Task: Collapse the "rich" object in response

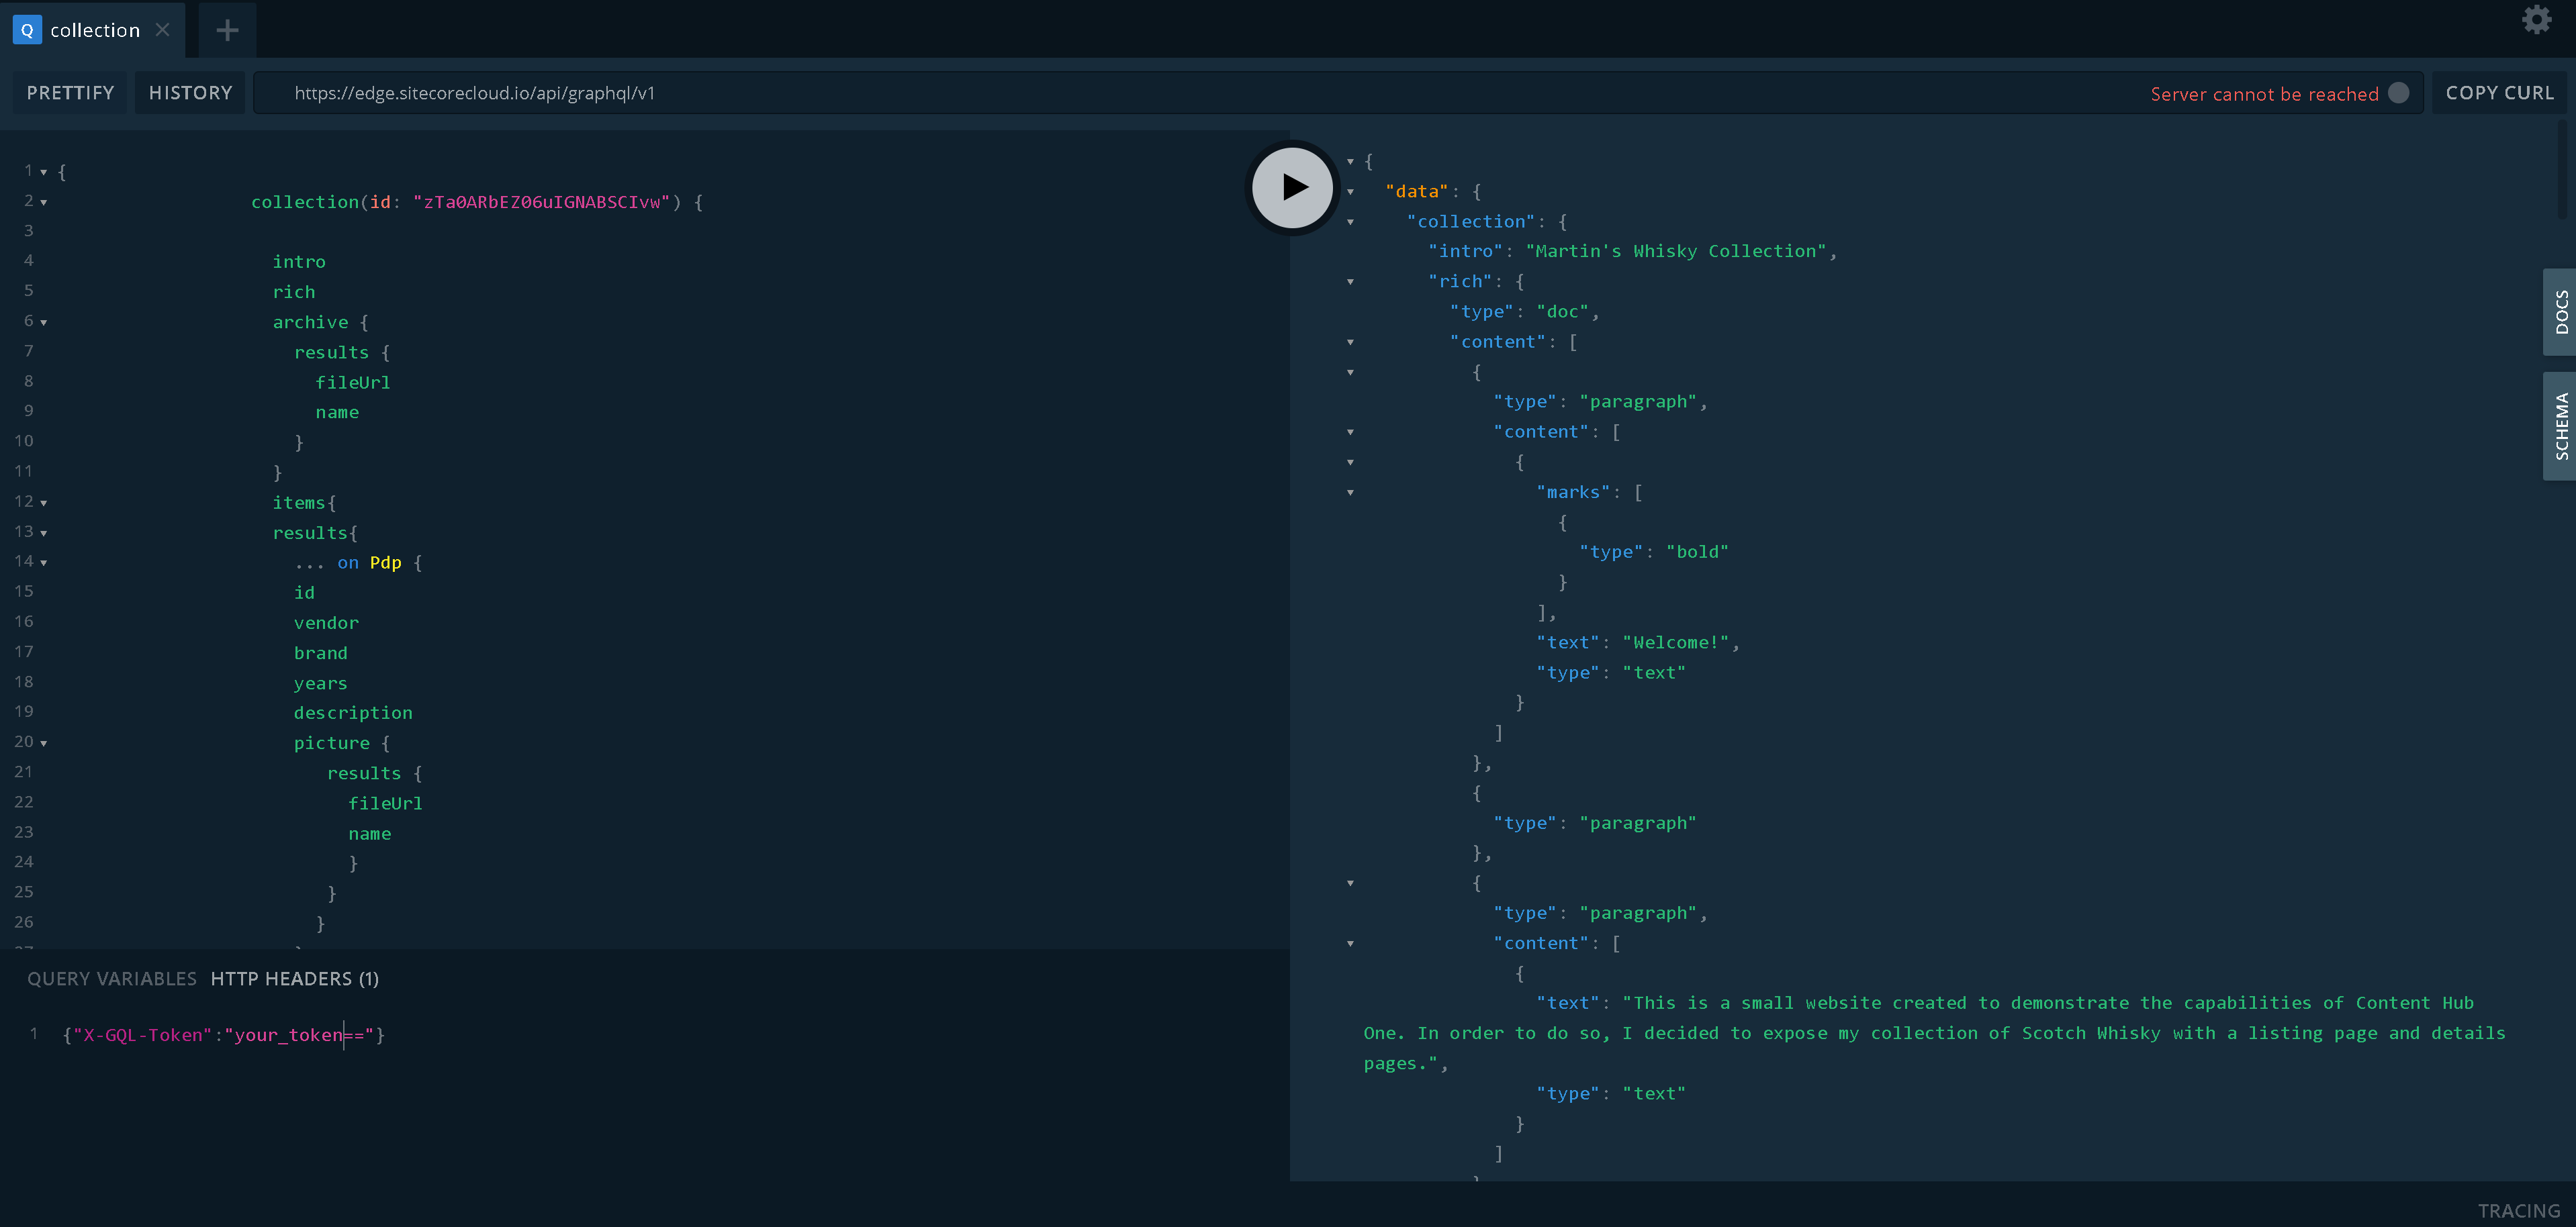Action: (x=1350, y=282)
